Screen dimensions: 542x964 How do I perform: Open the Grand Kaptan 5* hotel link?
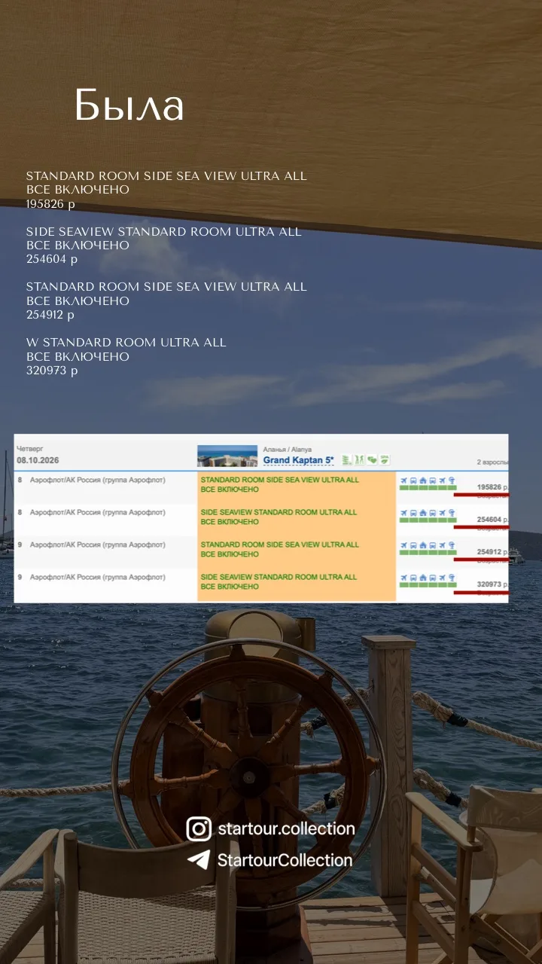(299, 460)
